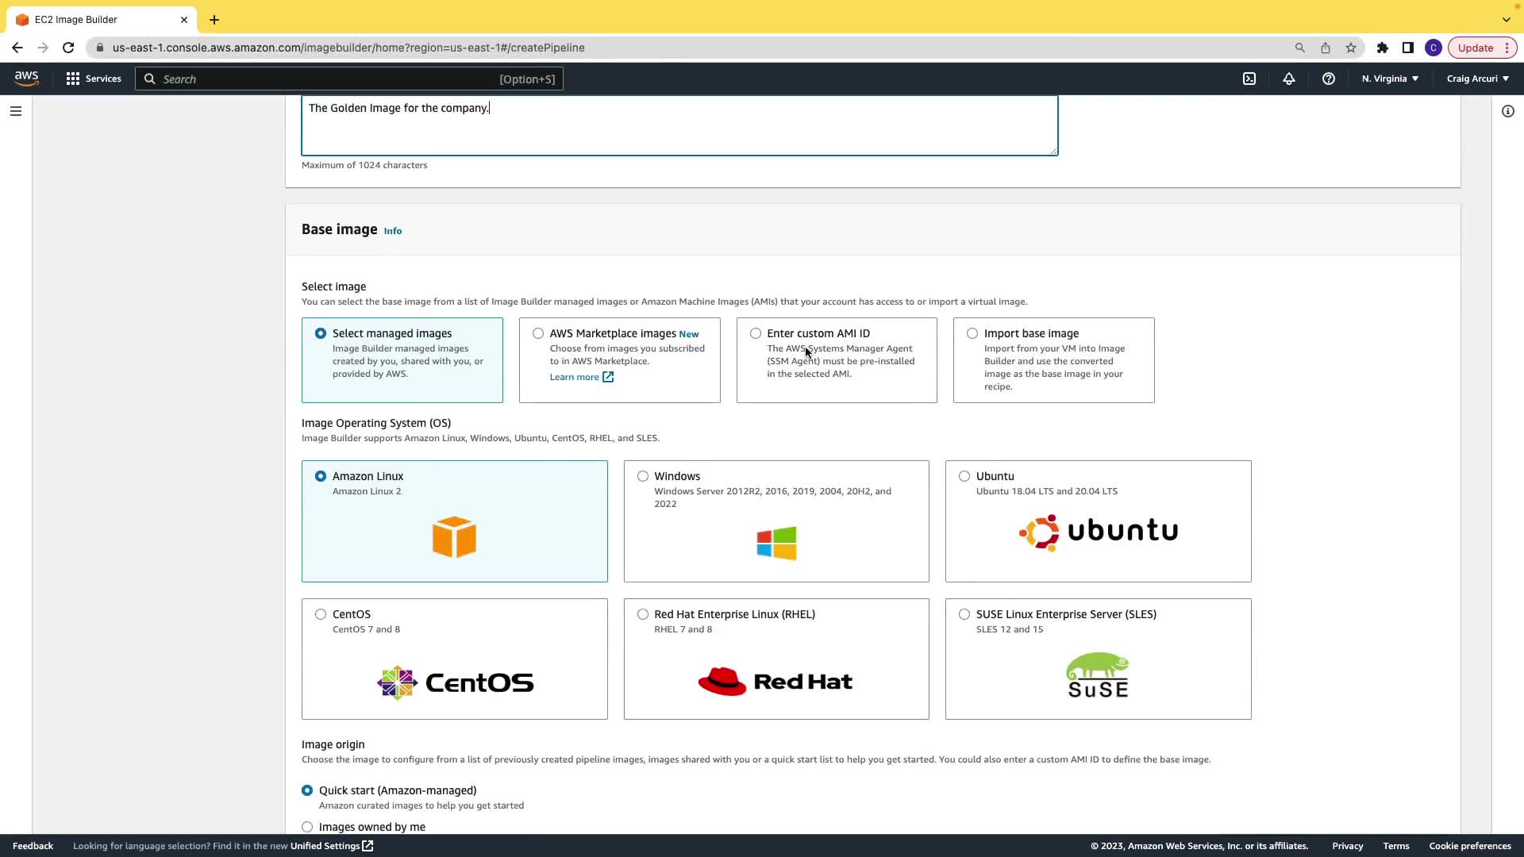Open notifications bell in AWS header
Image resolution: width=1524 pixels, height=857 pixels.
[x=1289, y=79]
